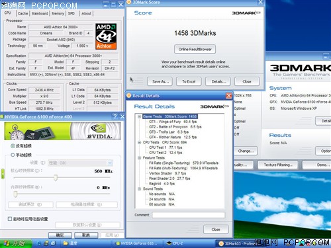Screen dimensions: 331x248
Task: Select the 24 sounds row
Action: click(x=162, y=199)
